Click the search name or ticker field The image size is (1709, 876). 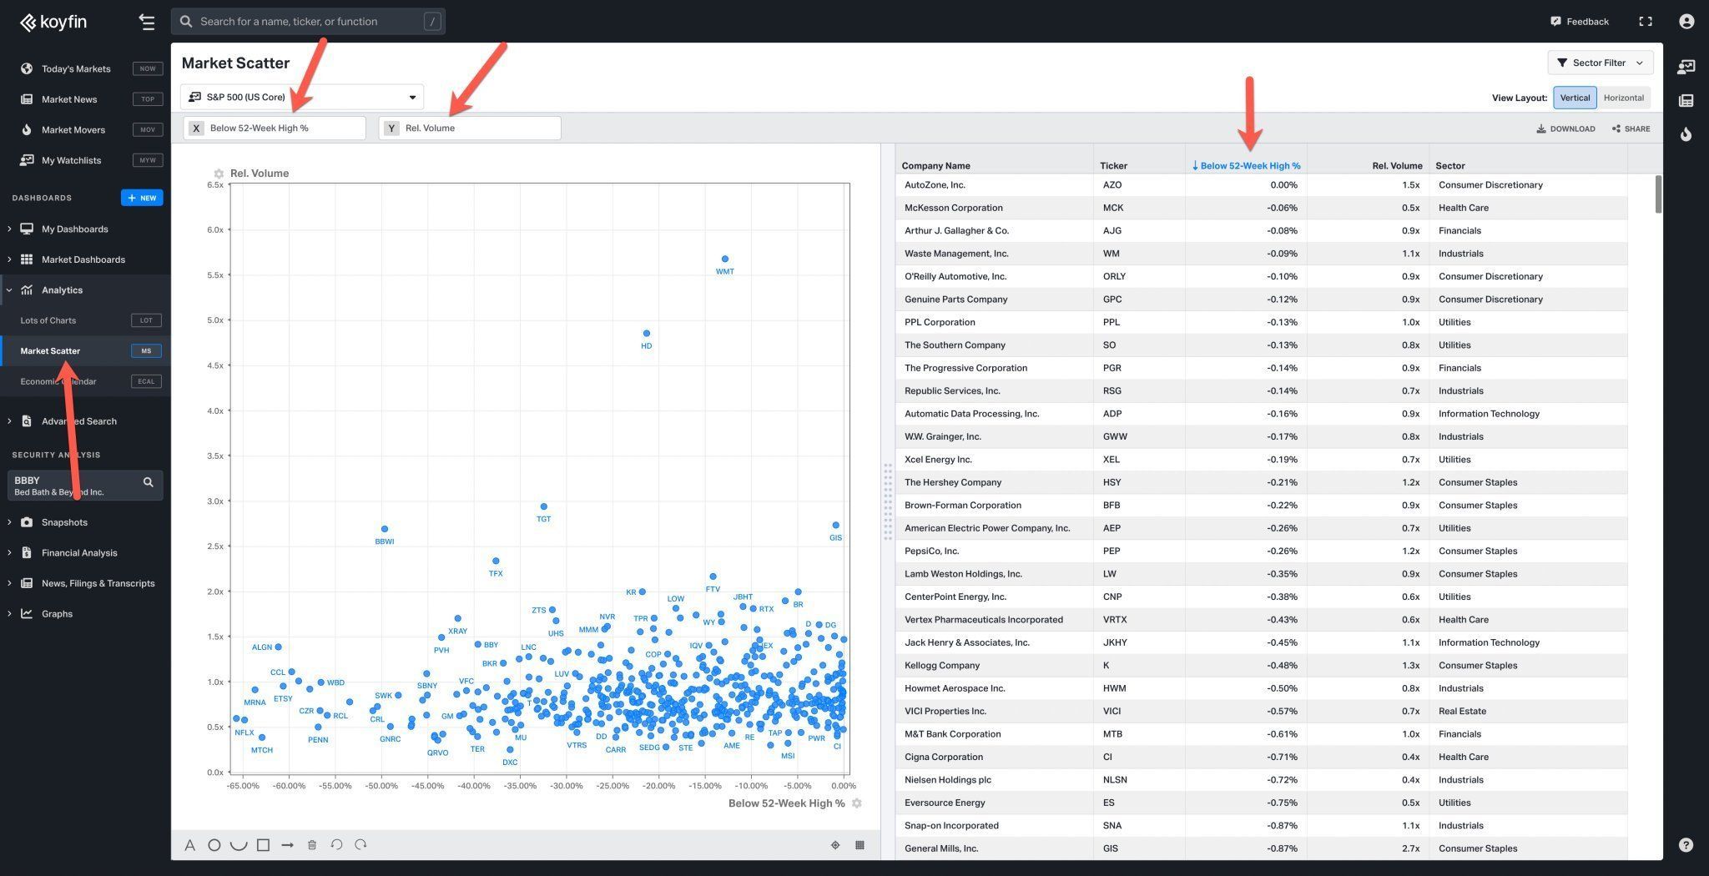point(308,22)
